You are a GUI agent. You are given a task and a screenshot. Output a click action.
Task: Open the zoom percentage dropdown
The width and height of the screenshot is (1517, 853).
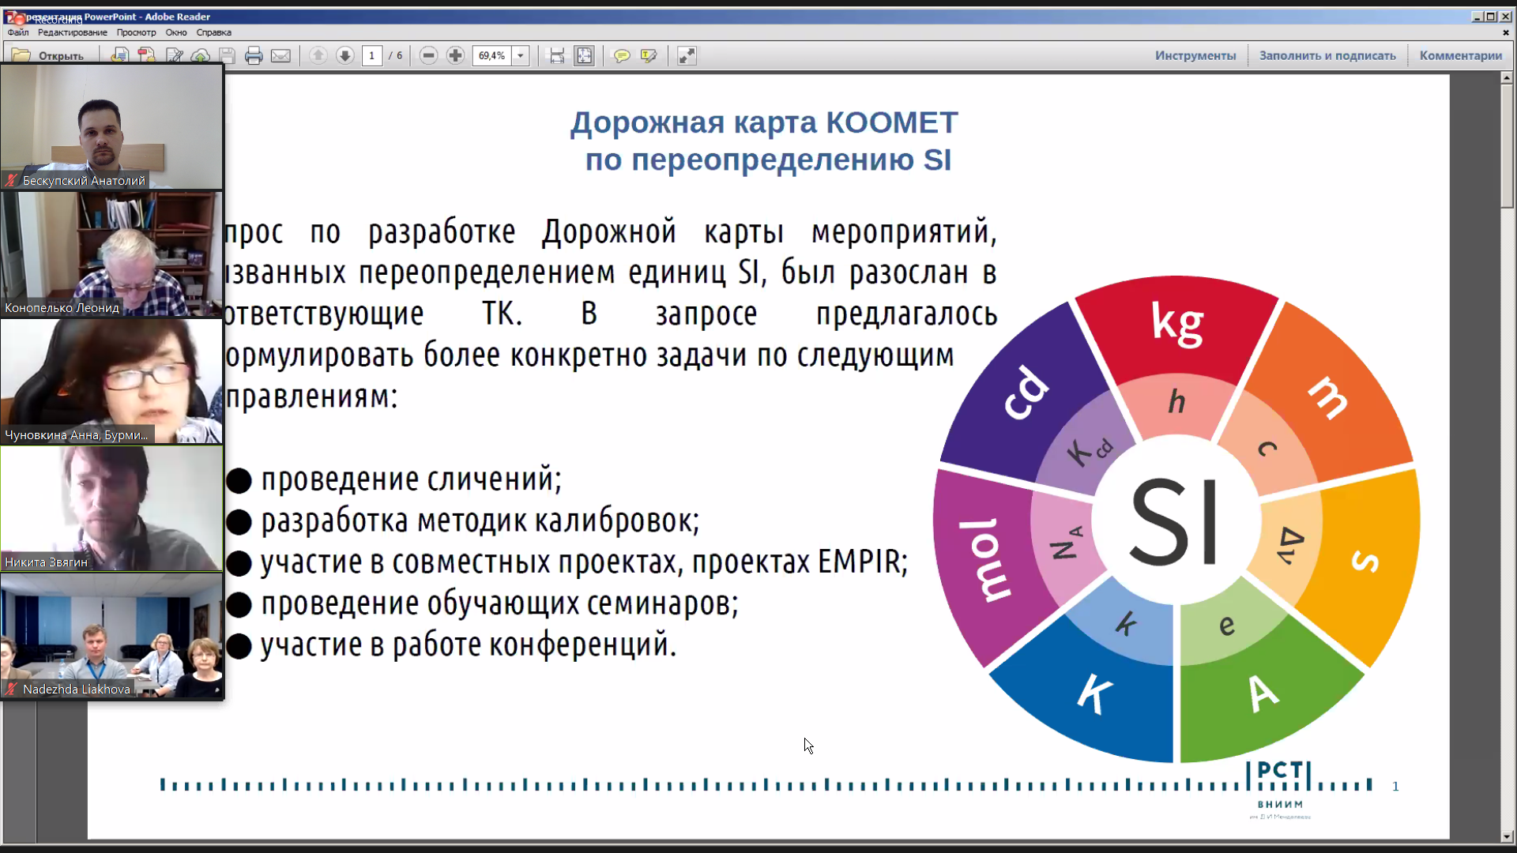pos(520,55)
